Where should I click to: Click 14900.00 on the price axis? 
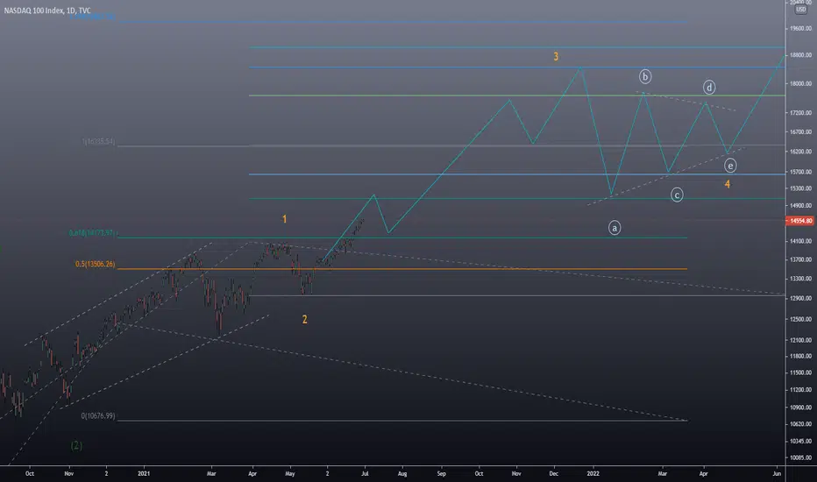pyautogui.click(x=800, y=206)
